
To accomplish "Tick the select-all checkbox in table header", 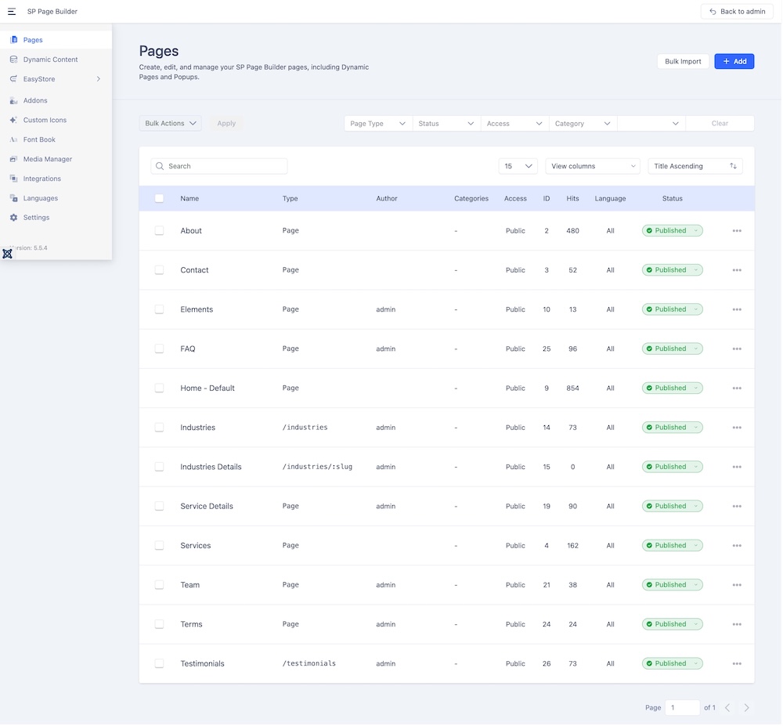I will [160, 199].
